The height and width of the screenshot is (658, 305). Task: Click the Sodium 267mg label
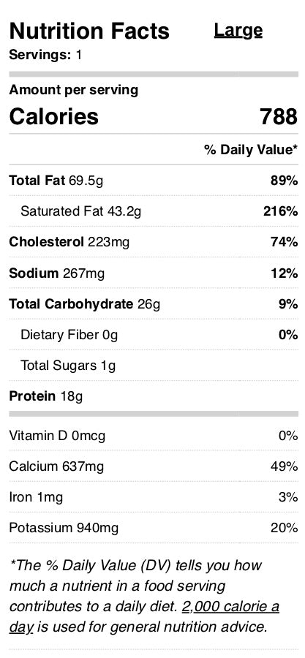coord(56,273)
